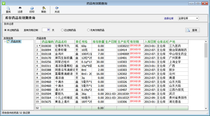210x116 pixels.
Task: Click the 屏风生脉胶囊 cell
Action: pos(64,58)
